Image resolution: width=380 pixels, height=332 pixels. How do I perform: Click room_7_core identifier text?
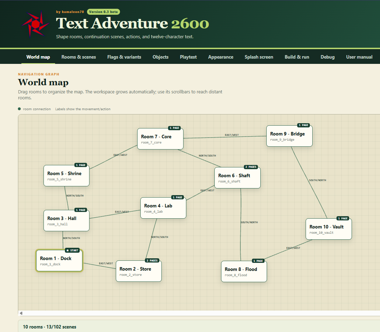tap(151, 142)
